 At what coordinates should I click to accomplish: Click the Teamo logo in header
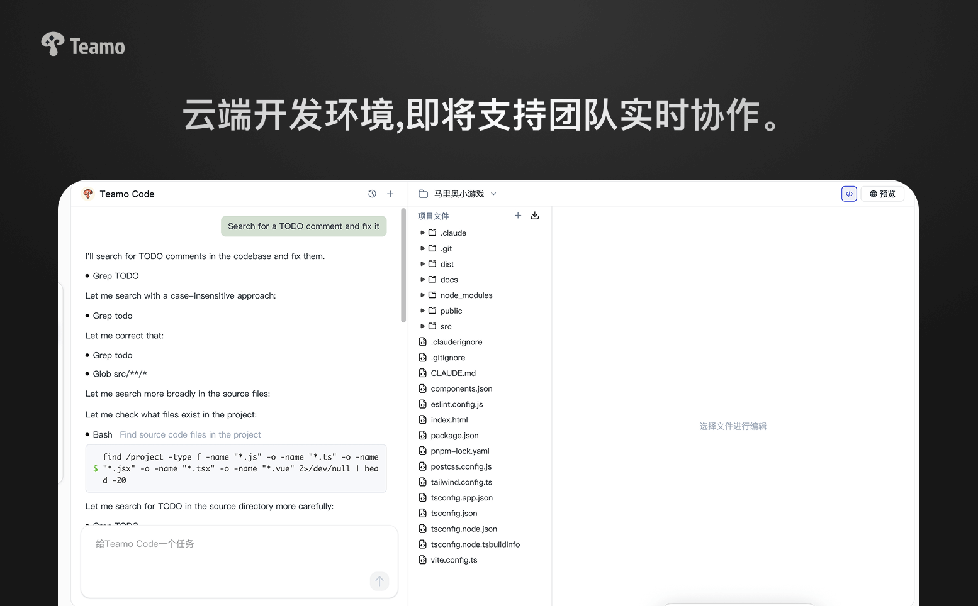[83, 45]
